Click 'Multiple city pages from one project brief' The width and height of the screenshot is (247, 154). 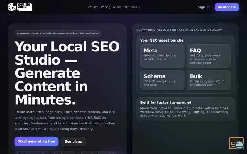[x=207, y=83]
